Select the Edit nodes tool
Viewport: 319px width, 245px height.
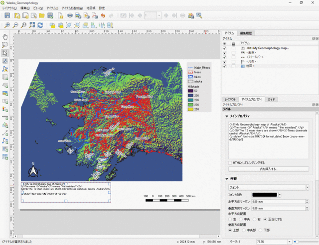coord(5,69)
